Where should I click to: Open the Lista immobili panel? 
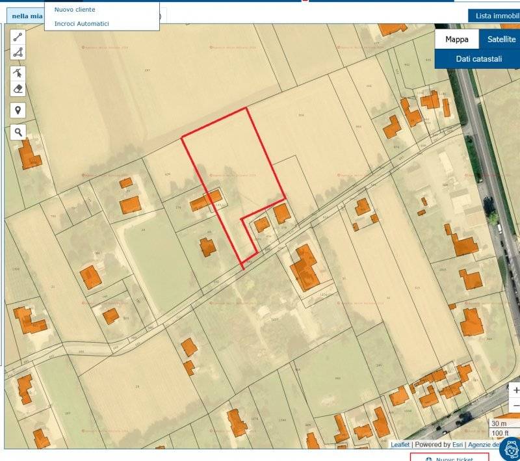pos(494,16)
